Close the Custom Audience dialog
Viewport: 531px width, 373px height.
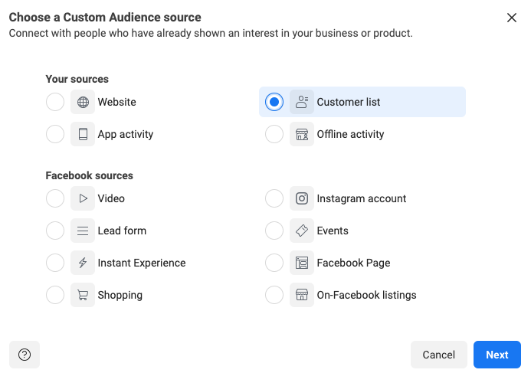[x=512, y=18]
